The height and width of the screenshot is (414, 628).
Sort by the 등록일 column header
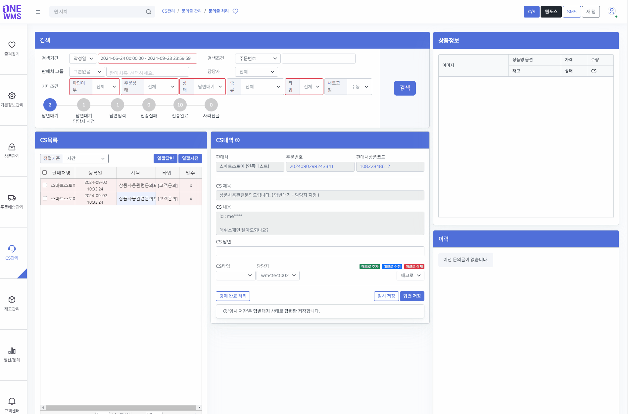[95, 173]
